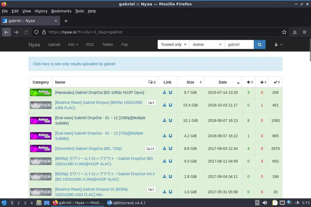Click link to see results uploaded by gabriel
The image size is (311, 207).
pyautogui.click(x=74, y=64)
